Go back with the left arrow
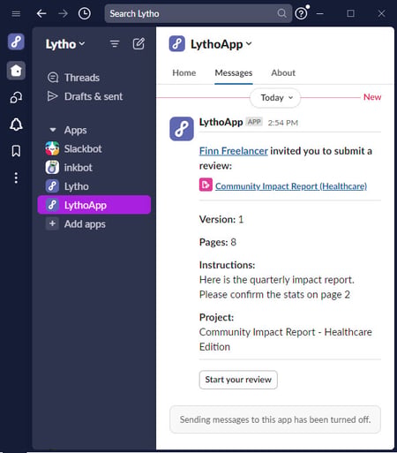Viewport: 397px width, 453px height. tap(41, 13)
